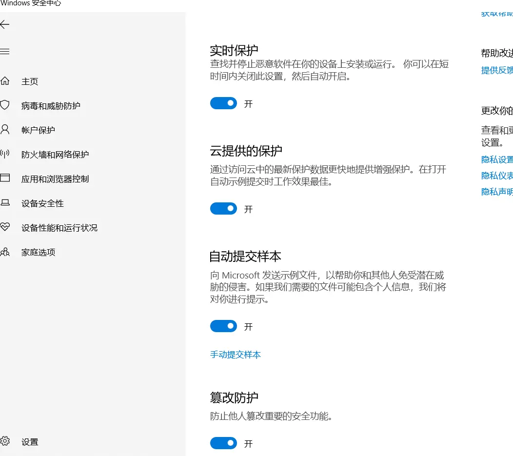Image resolution: width=513 pixels, height=456 pixels.
Task: Click the 防止他人篡改重要的安全功能 description
Action: [x=271, y=416]
